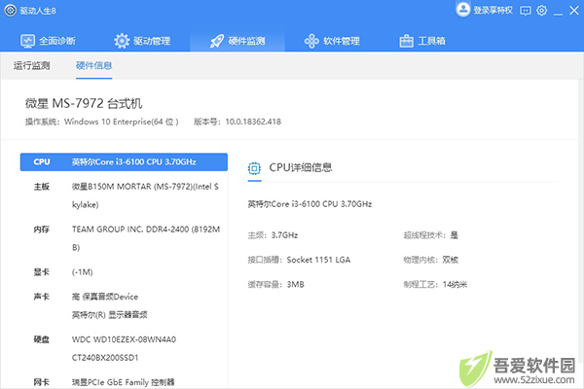Switch to the 硬件信息 sub-tab
Screen dimensions: 584x389
93,65
